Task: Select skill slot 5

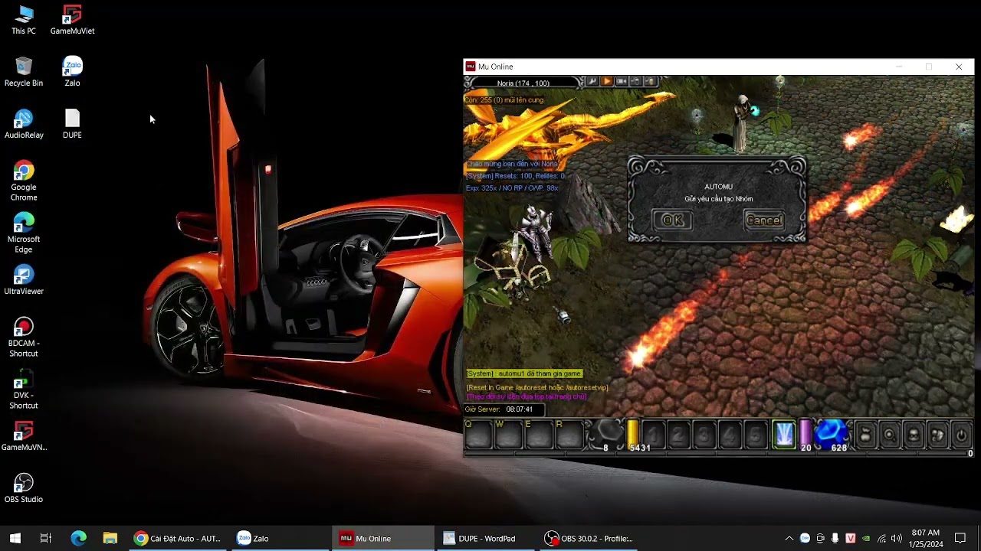Action: point(754,435)
